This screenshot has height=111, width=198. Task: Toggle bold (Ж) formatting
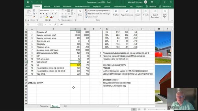(41, 14)
